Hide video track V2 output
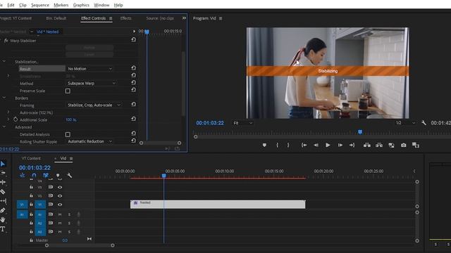The height and width of the screenshot is (253, 451). 60,196
